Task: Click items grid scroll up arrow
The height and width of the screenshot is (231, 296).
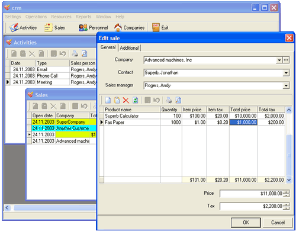Action: click(289, 110)
